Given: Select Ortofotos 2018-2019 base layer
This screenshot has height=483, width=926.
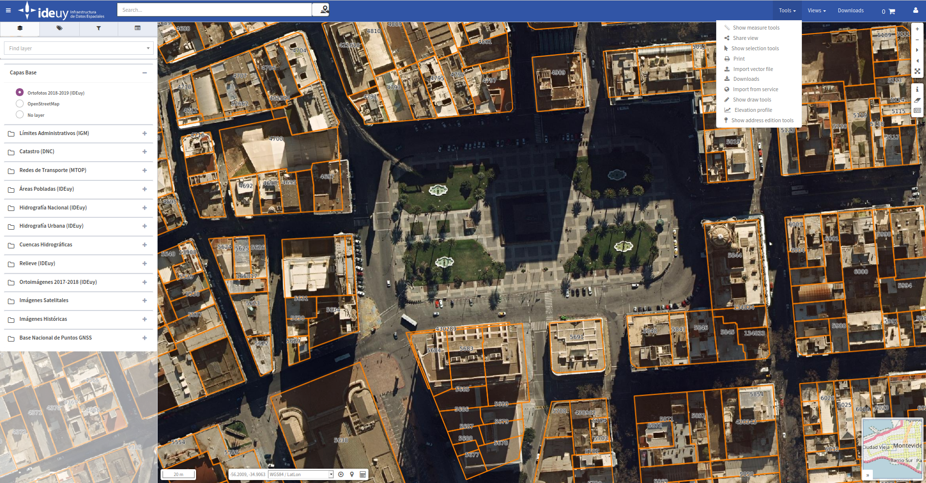Looking at the screenshot, I should pyautogui.click(x=20, y=92).
